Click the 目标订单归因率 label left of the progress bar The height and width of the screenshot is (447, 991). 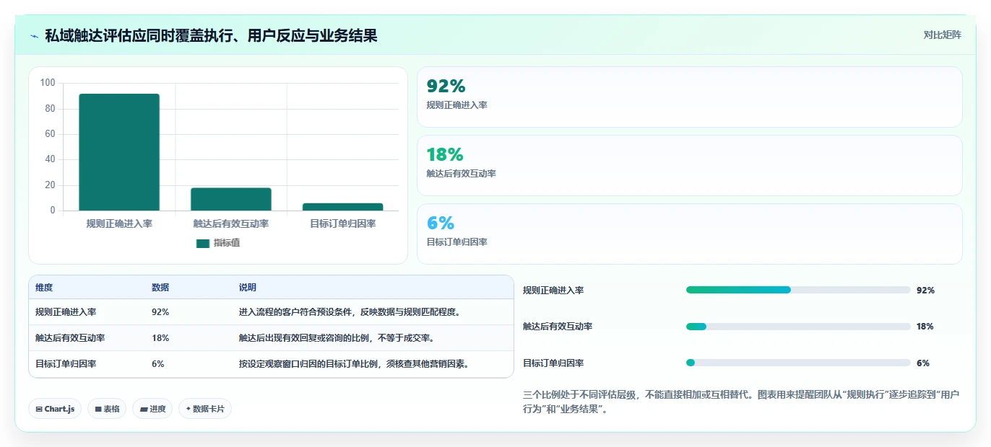pos(553,363)
